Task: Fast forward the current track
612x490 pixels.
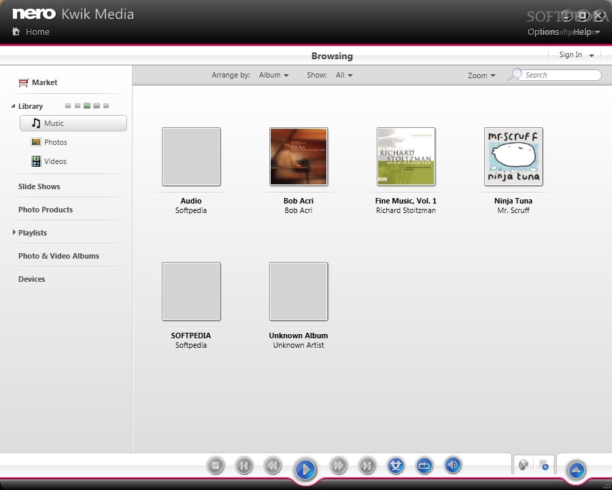Action: [339, 465]
